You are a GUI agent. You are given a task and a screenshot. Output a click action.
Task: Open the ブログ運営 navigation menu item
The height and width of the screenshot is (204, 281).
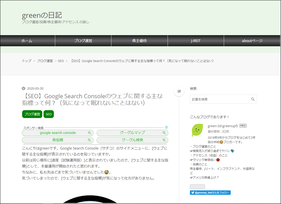click(x=83, y=41)
